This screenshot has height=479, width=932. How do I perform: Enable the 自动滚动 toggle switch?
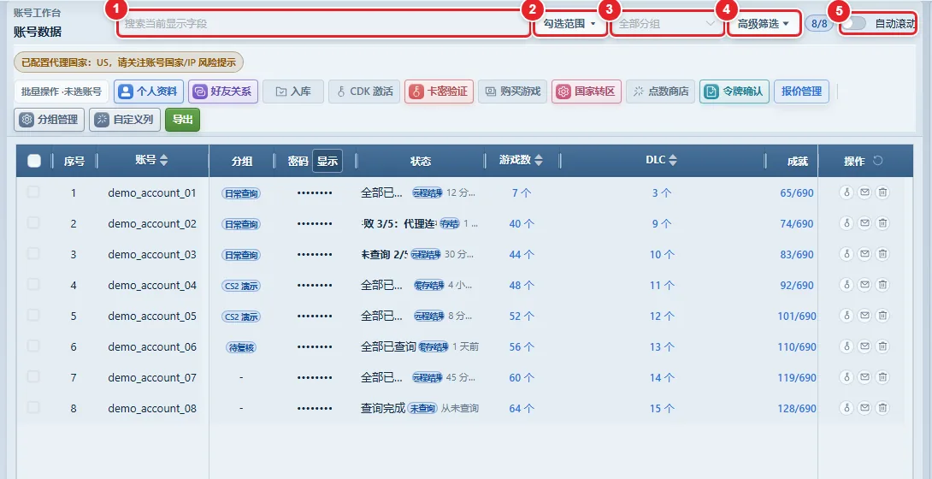coord(855,24)
